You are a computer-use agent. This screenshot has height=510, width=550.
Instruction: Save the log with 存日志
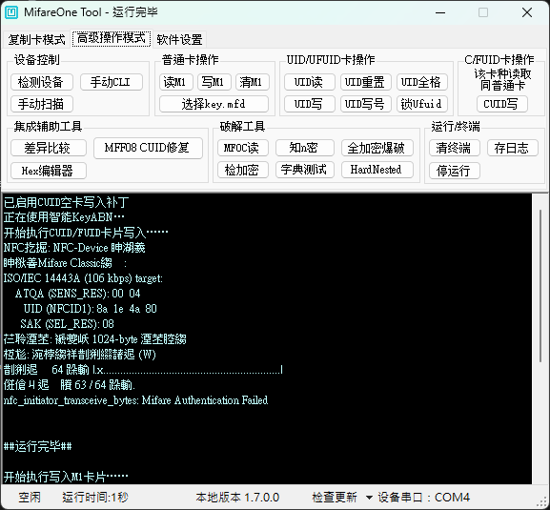click(x=512, y=148)
